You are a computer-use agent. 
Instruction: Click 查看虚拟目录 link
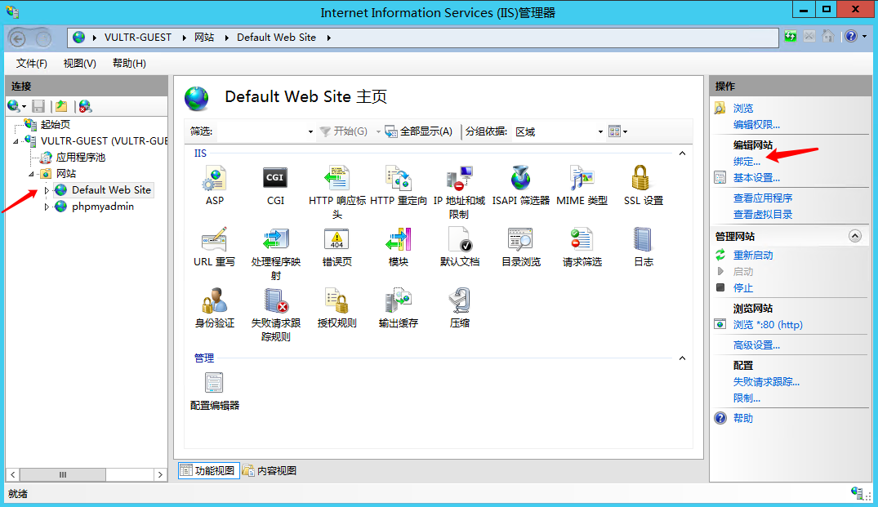763,215
